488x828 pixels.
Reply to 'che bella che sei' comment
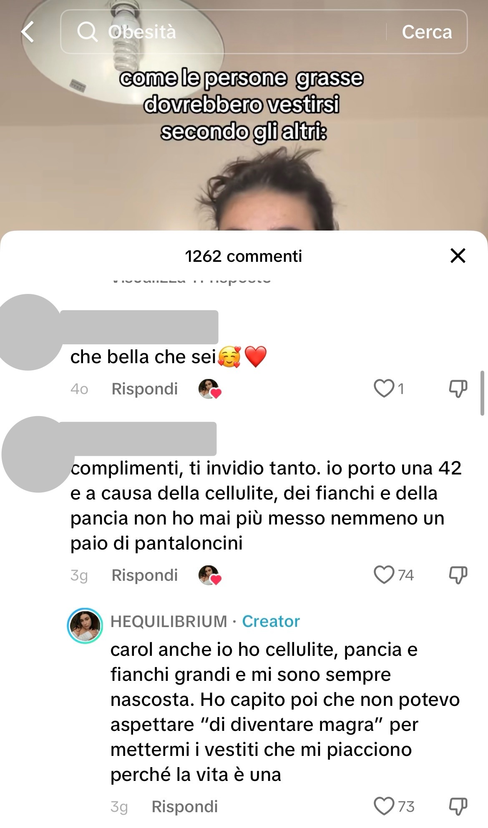click(x=145, y=389)
